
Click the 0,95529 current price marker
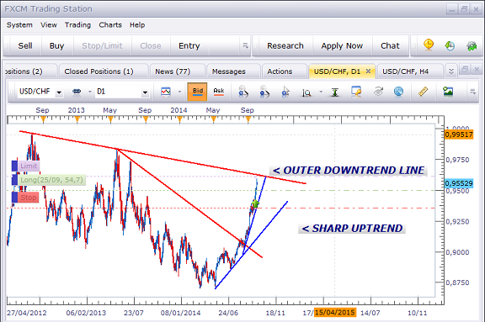(459, 183)
